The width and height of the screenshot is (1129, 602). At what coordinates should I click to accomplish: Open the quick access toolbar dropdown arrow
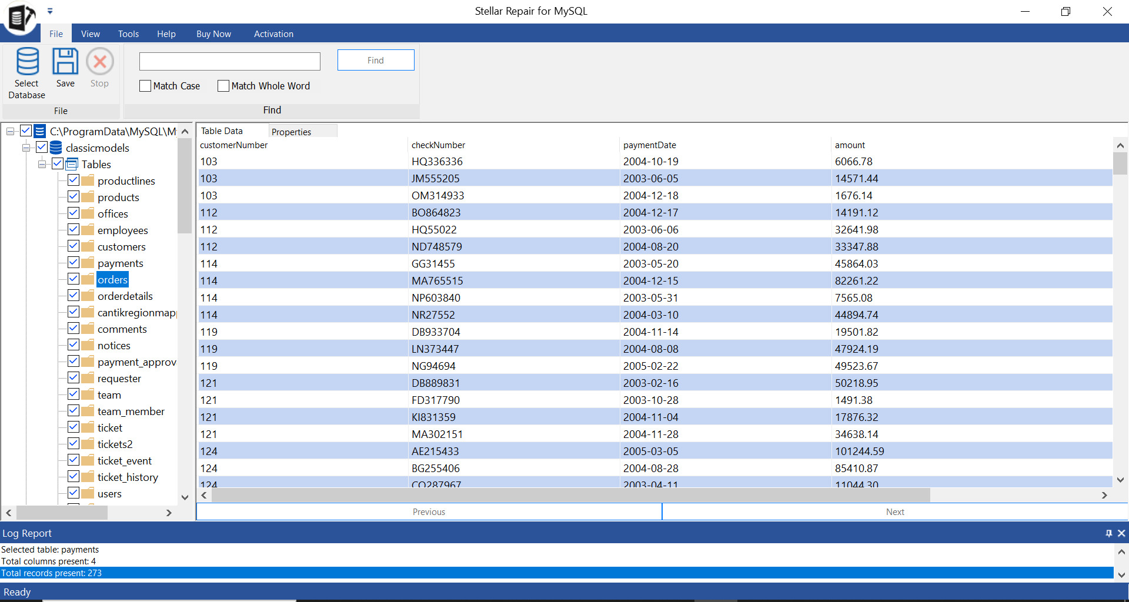(50, 11)
